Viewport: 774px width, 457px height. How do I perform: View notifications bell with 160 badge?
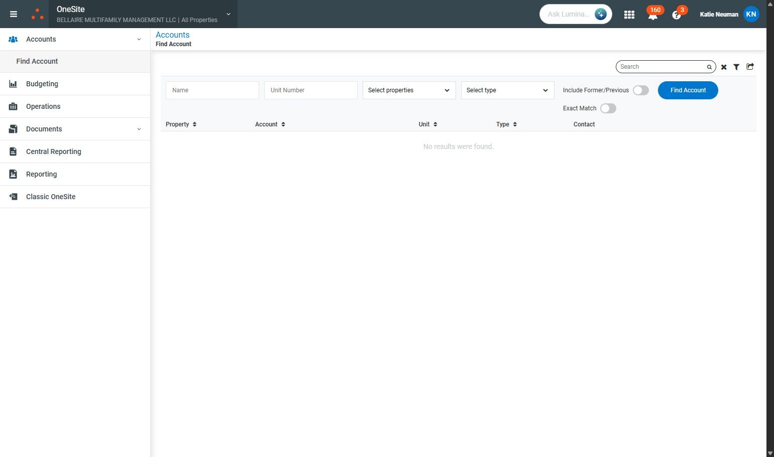(x=653, y=15)
